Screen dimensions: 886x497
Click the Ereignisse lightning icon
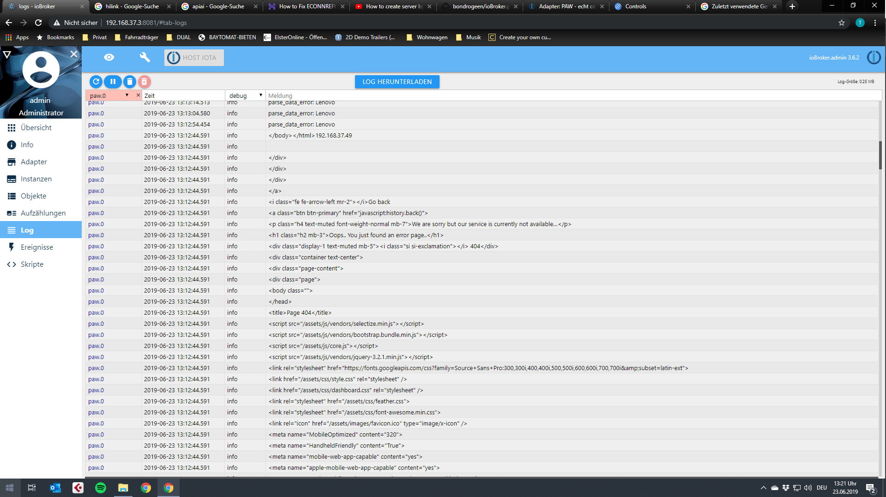click(x=12, y=247)
